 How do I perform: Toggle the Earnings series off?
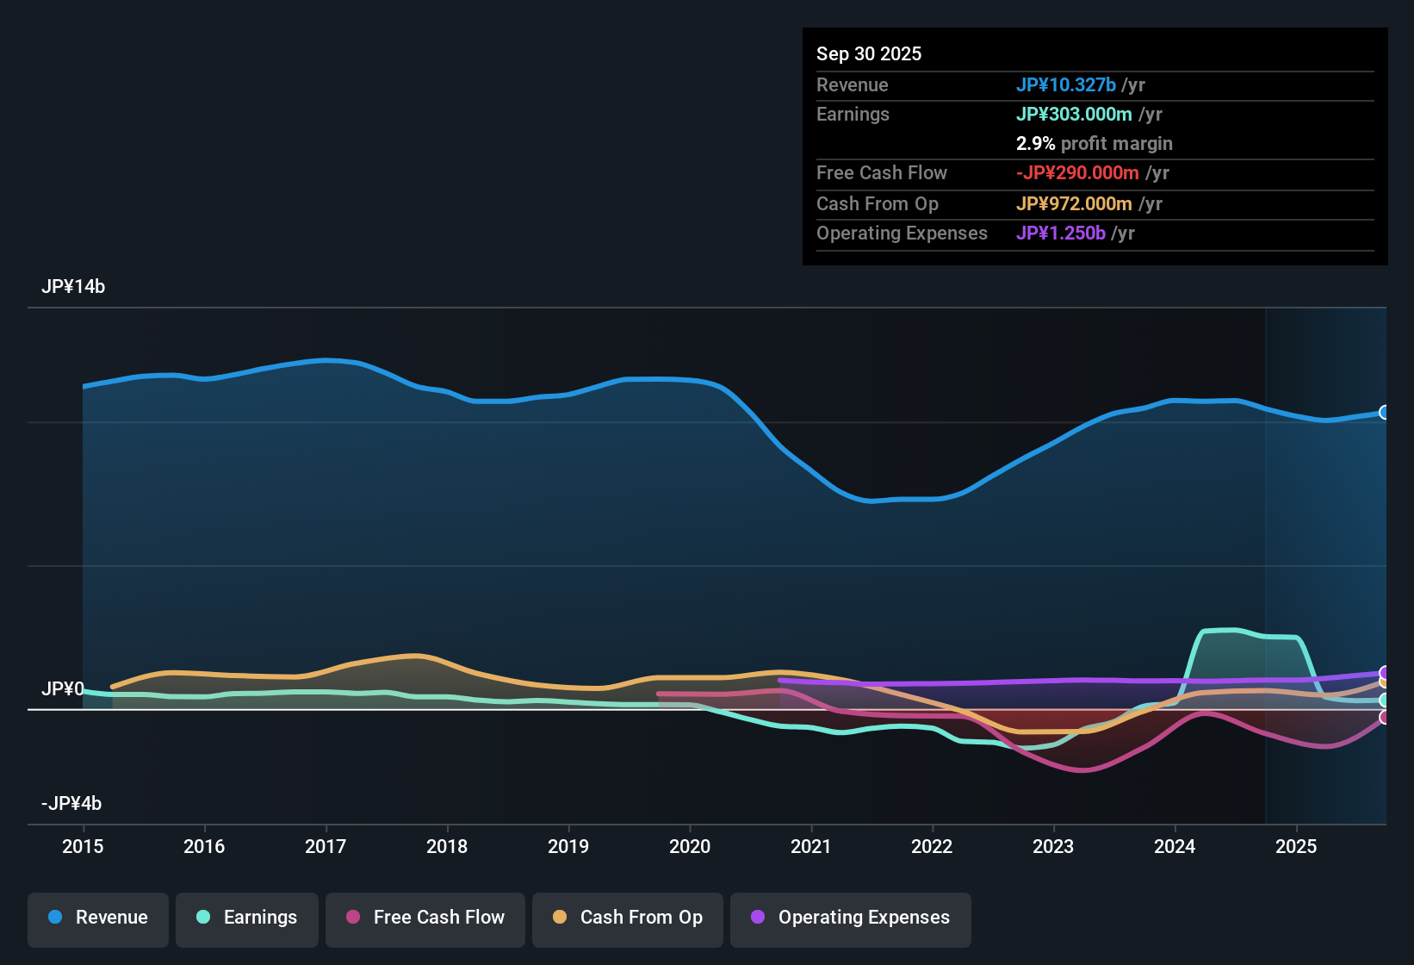247,918
